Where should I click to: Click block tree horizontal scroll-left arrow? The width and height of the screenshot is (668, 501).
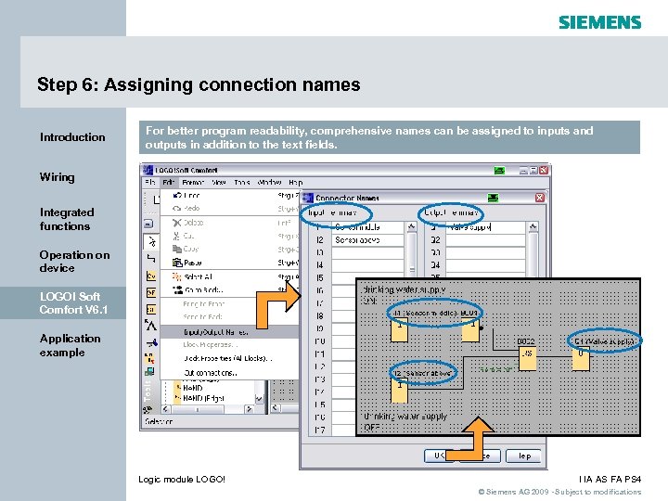[166, 409]
